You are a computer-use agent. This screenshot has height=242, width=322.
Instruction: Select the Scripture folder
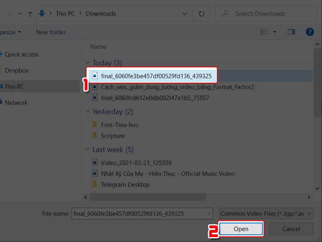click(x=113, y=136)
